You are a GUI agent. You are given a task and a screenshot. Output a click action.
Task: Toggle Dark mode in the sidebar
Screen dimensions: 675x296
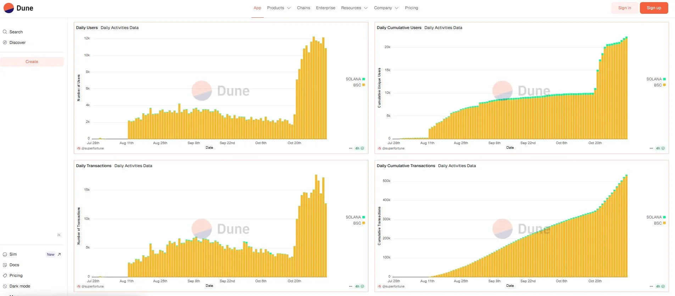pos(19,286)
